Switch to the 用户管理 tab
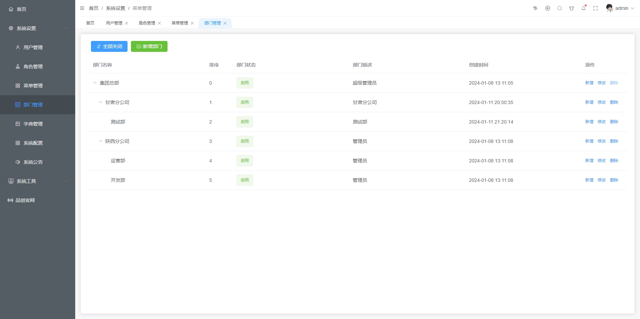This screenshot has width=640, height=319. pos(114,23)
